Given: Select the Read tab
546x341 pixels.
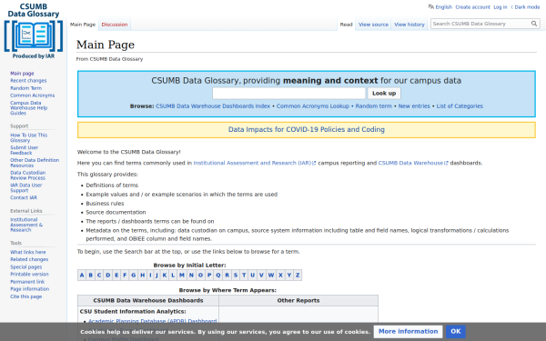Looking at the screenshot, I should pos(346,25).
